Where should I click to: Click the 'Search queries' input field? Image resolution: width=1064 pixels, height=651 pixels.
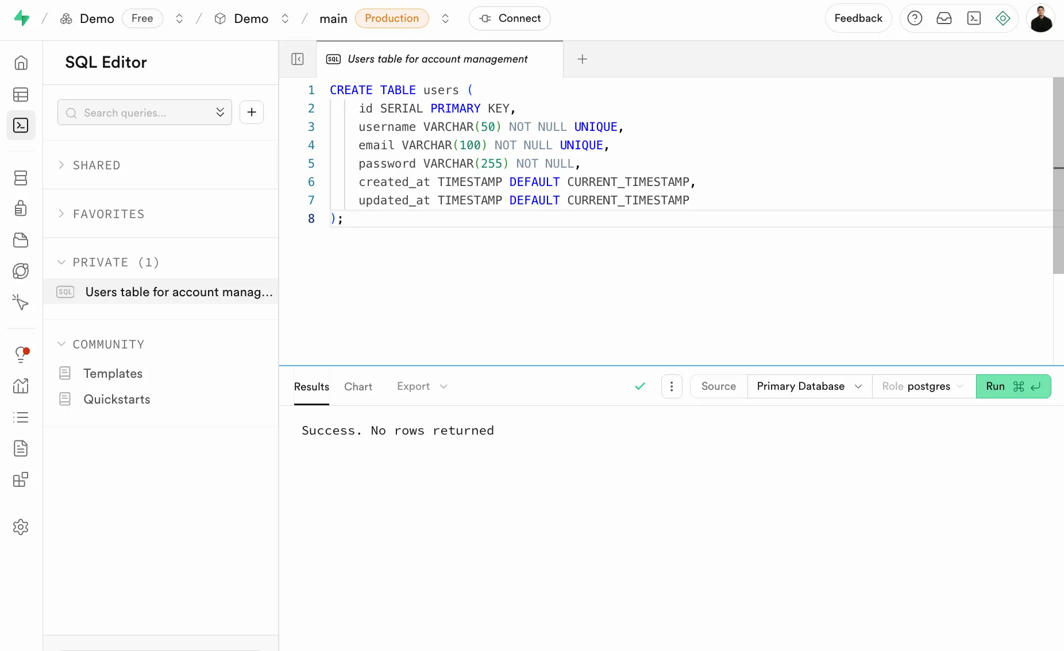click(x=138, y=113)
